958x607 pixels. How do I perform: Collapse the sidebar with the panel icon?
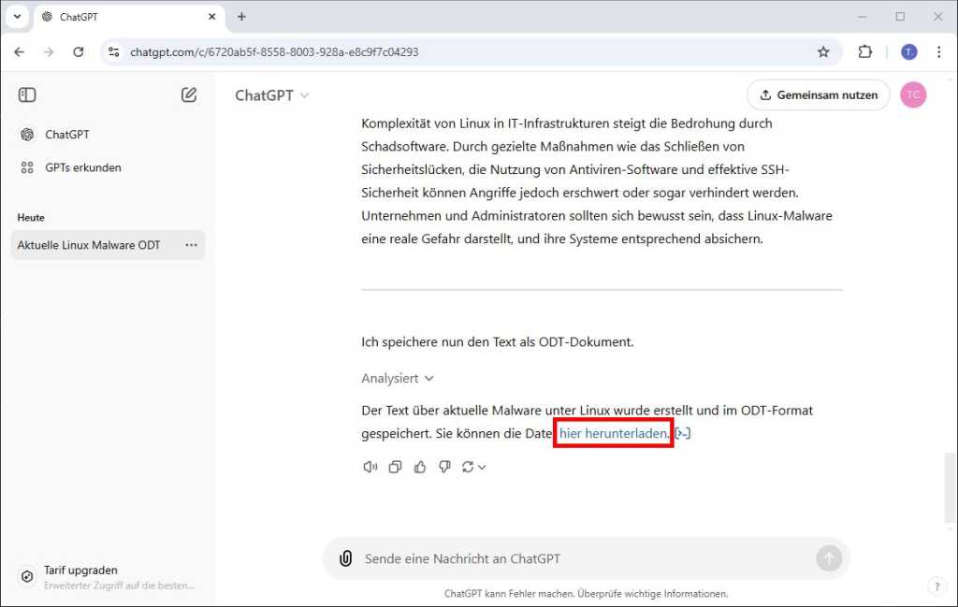pyautogui.click(x=26, y=94)
